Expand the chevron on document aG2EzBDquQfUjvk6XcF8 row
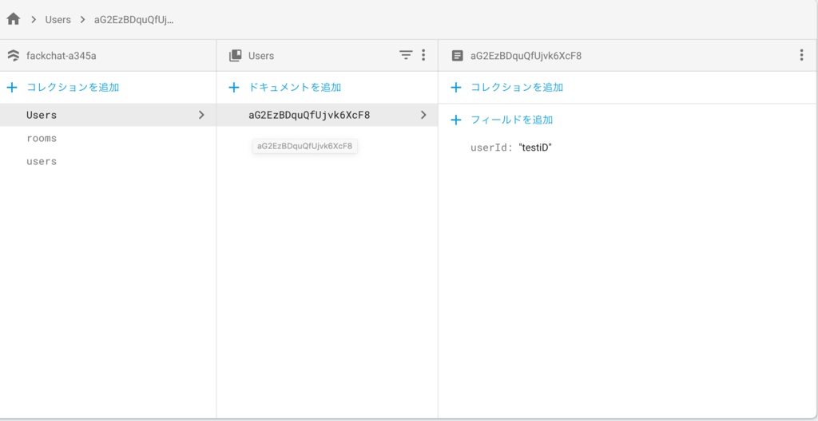This screenshot has height=421, width=818. tap(423, 115)
